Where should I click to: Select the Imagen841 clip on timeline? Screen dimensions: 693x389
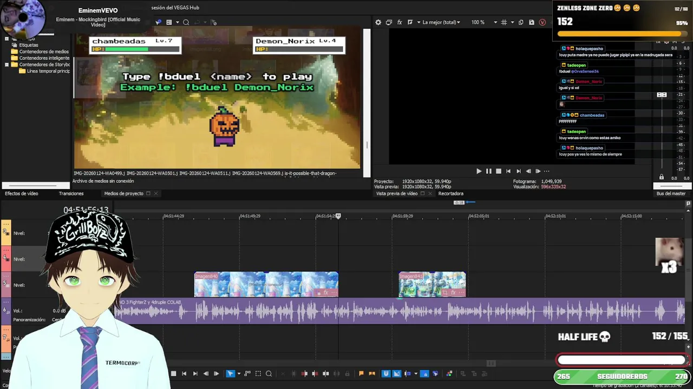coord(432,285)
